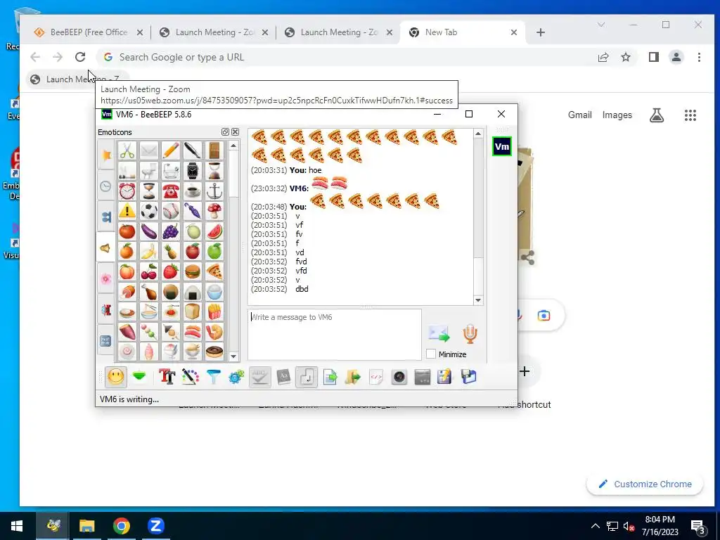Save the chat with the floppy disk icon
Viewport: 720px width, 540px height.
click(468, 377)
